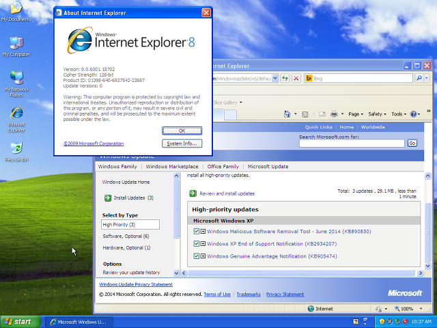Open Recycle Bin desktop icon

tap(16, 152)
